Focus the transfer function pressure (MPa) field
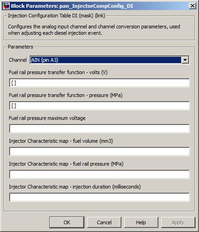The image size is (199, 232). coord(99,106)
